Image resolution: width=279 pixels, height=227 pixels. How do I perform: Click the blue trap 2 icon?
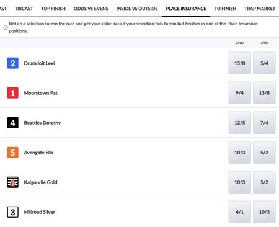pos(13,63)
